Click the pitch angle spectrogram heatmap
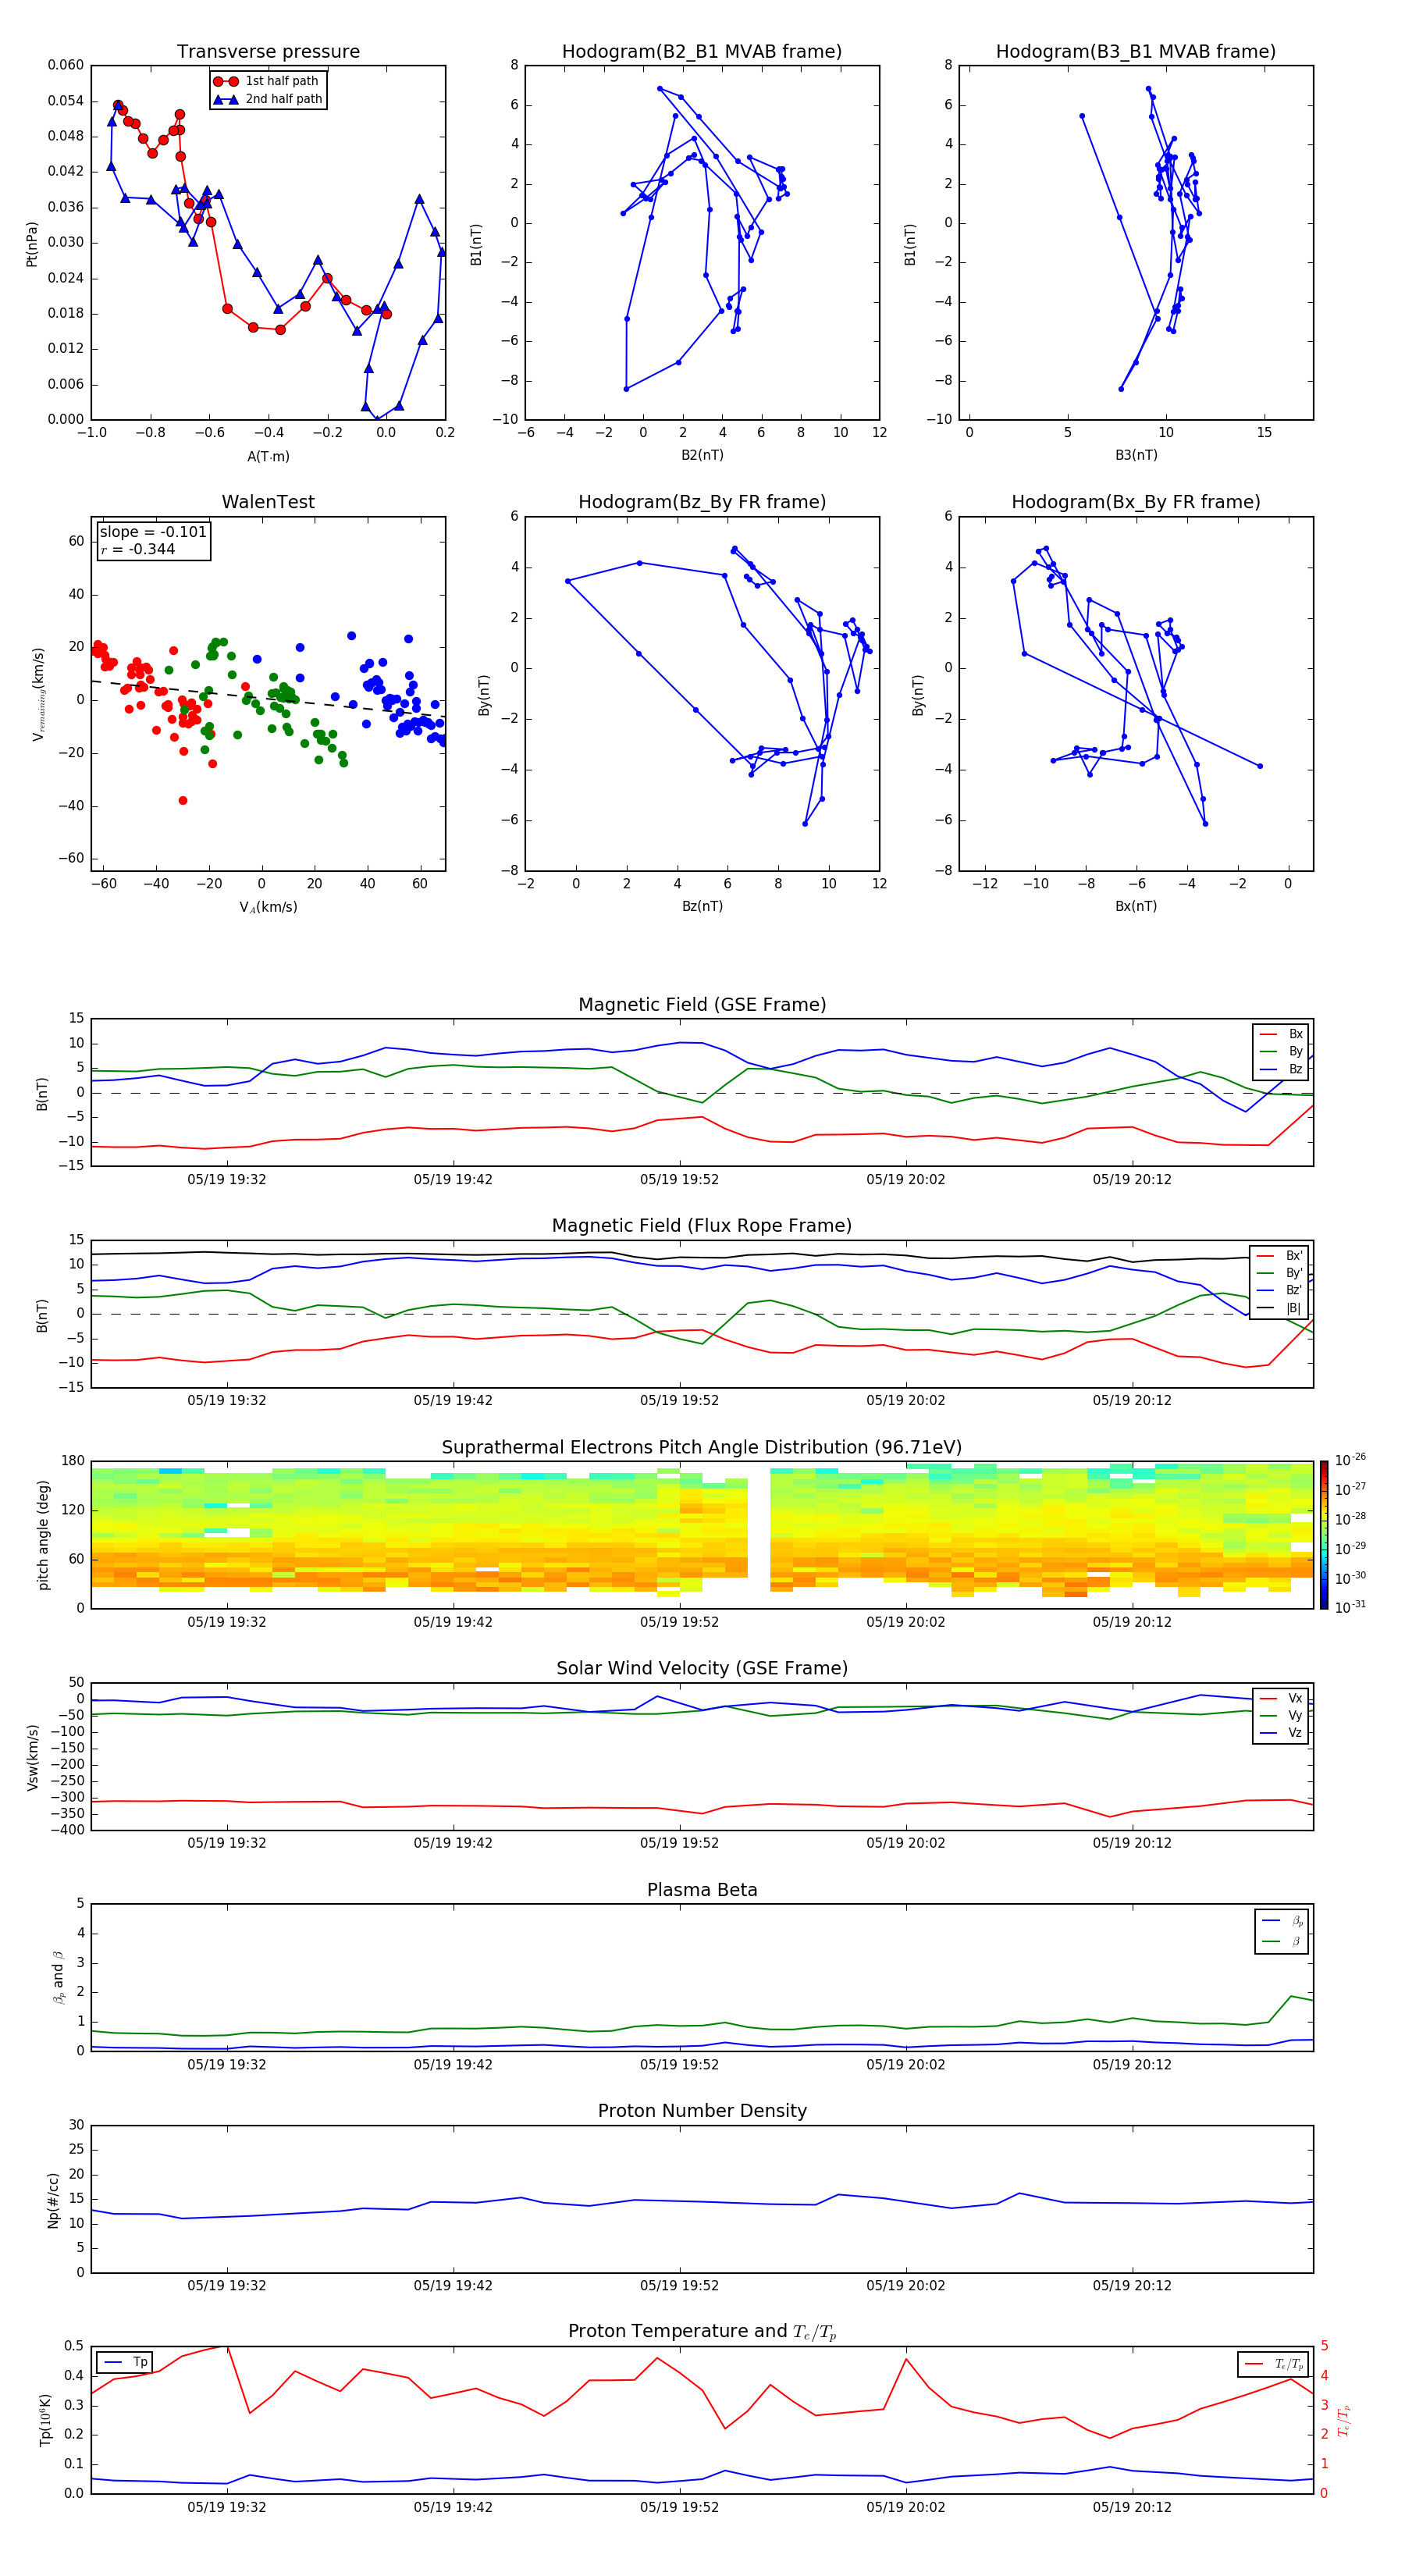Viewport: 1405px width, 2576px height. pos(702,1535)
